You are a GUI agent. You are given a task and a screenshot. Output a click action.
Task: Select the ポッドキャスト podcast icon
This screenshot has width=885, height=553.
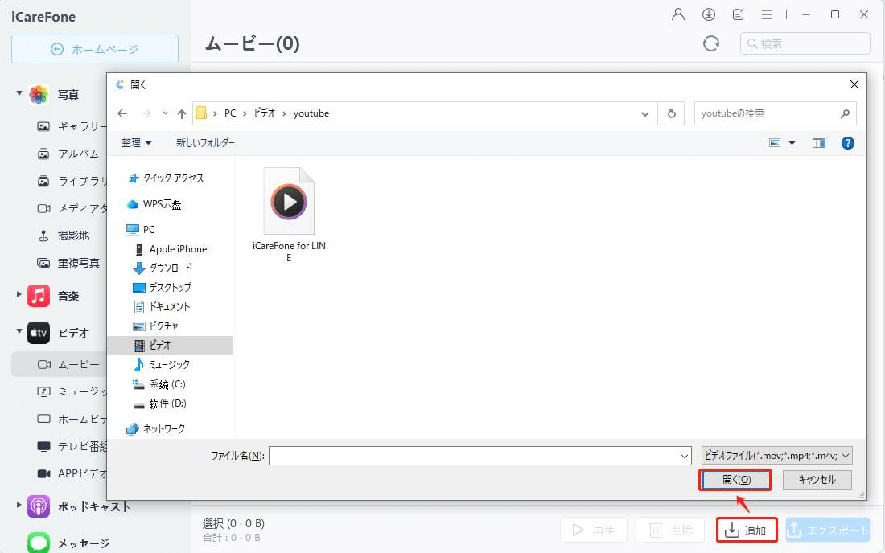point(39,506)
